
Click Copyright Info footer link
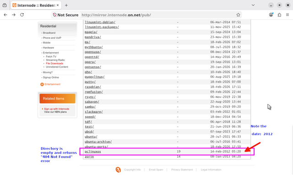pos(132,170)
